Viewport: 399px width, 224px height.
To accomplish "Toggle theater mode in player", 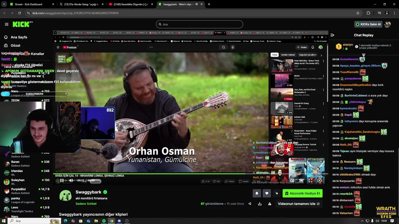I will (x=301, y=180).
